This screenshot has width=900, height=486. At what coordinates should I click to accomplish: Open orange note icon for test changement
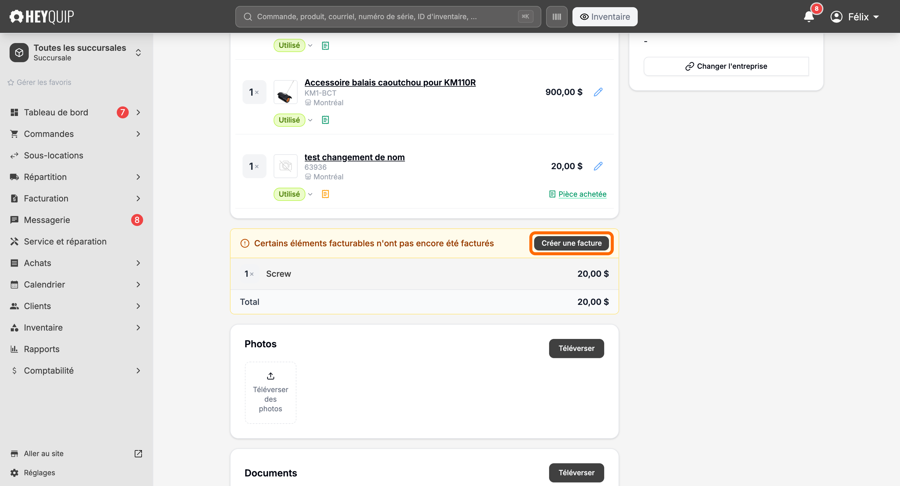coord(325,194)
